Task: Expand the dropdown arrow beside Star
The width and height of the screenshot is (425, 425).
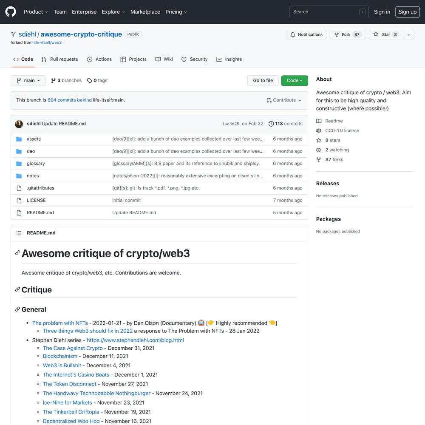Action: [409, 35]
